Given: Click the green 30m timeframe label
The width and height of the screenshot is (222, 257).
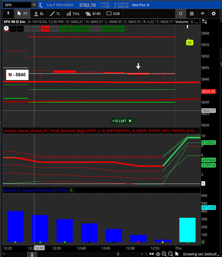Looking at the screenshot, I should coord(64,29).
